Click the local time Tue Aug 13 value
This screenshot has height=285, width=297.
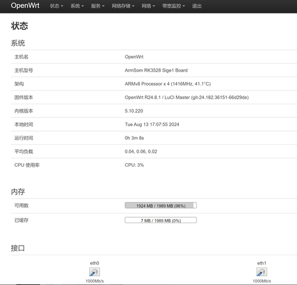tap(152, 124)
